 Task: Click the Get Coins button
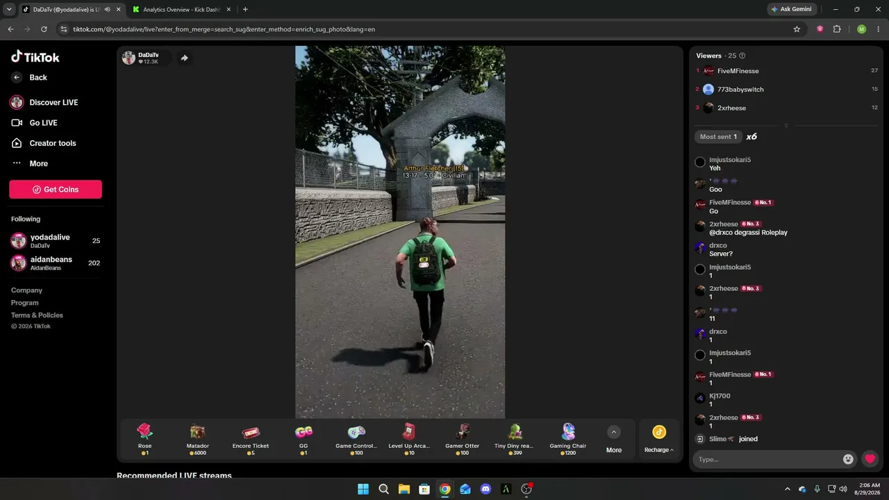click(56, 190)
